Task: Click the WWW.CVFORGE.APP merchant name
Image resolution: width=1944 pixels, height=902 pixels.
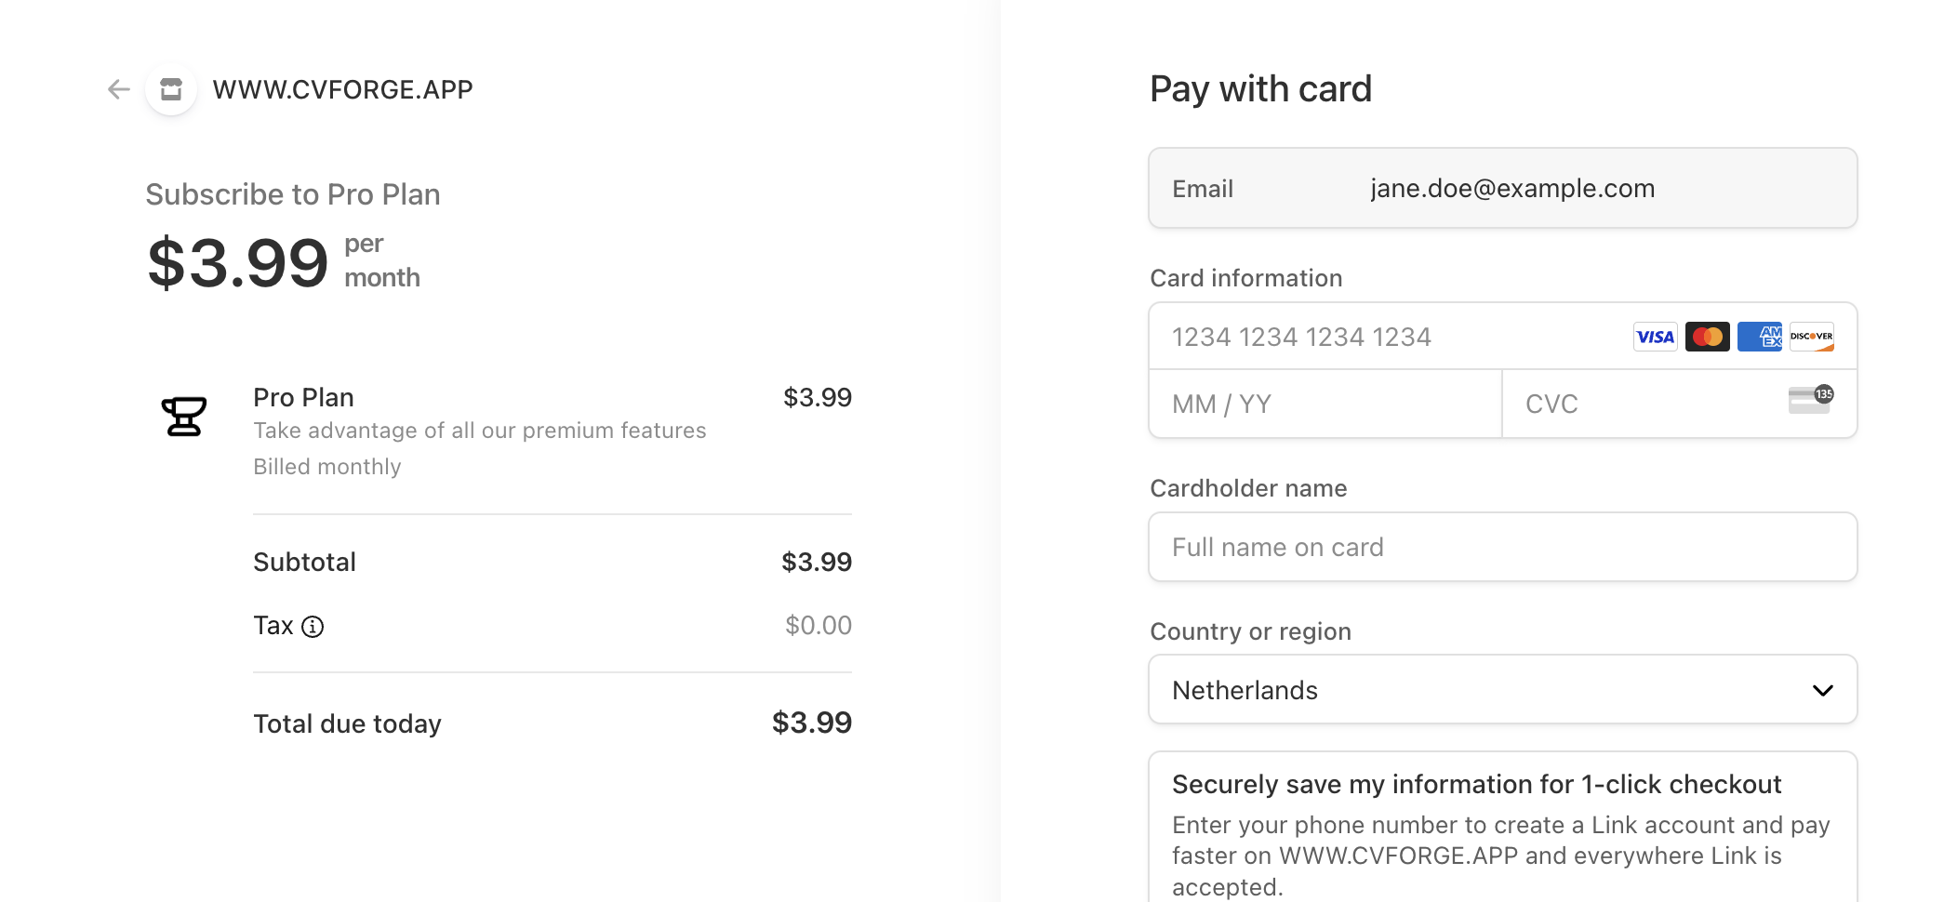Action: click(342, 89)
